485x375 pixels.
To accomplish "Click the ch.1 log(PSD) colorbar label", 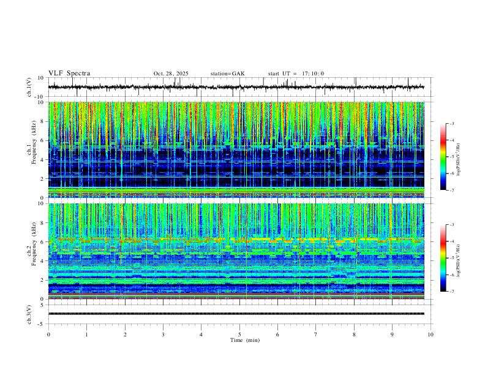I will click(x=458, y=159).
